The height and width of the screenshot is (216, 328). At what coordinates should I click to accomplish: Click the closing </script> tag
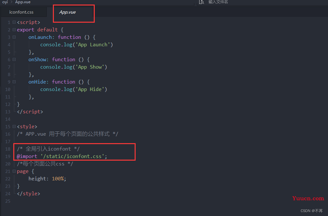30,112
